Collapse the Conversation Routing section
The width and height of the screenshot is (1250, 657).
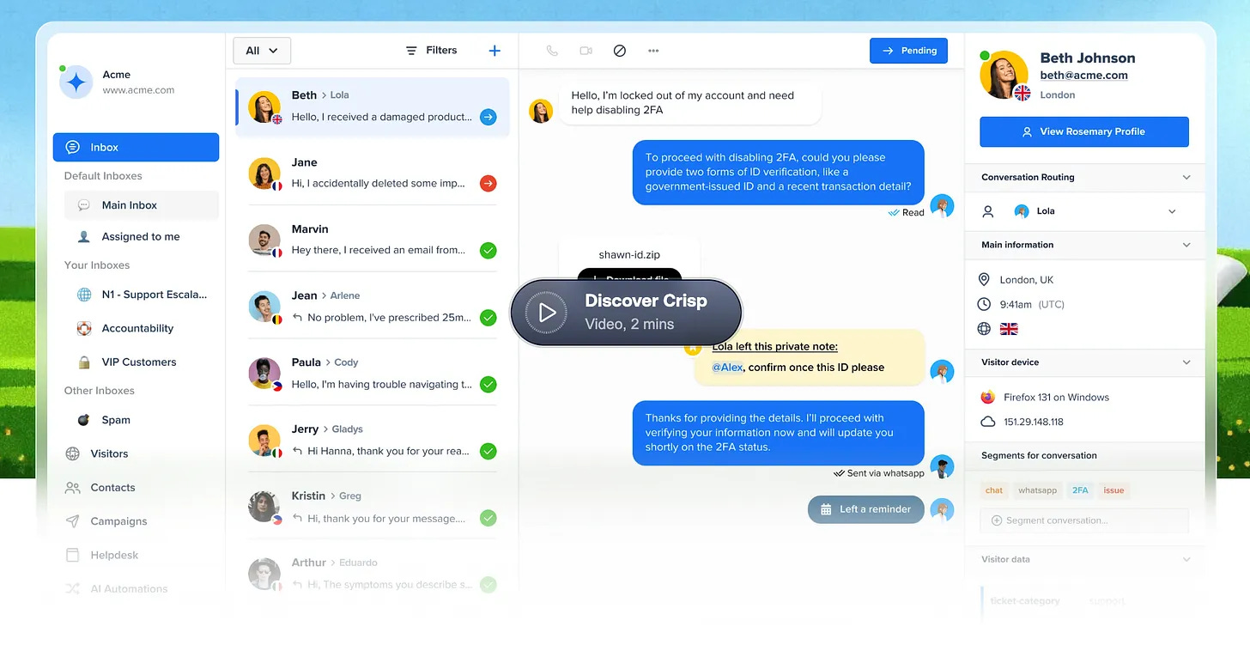[1186, 178]
